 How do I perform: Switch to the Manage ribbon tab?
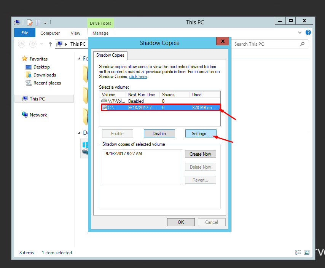coord(100,33)
